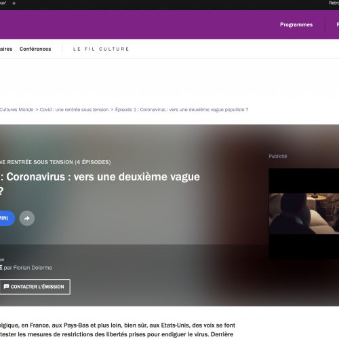The image size is (339, 339).
Task: Navigate to Cultures Monde breadcrumb
Action: click(16, 110)
